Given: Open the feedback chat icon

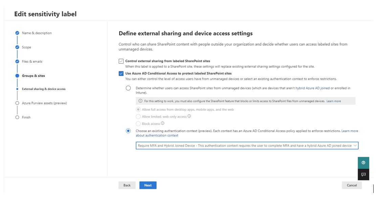Looking at the screenshot, I should pyautogui.click(x=363, y=174).
